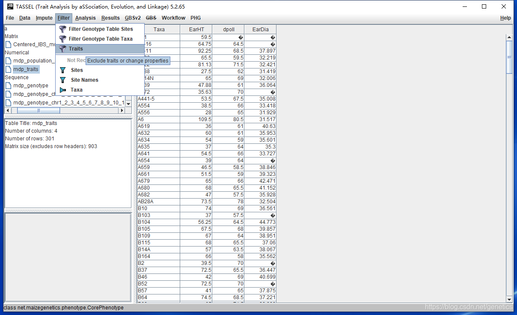The width and height of the screenshot is (517, 315).
Task: Open the PHG menu
Action: click(196, 18)
